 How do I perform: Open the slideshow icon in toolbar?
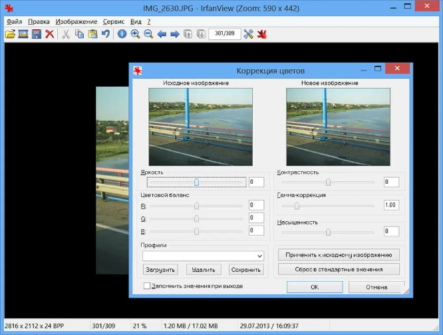click(x=23, y=34)
